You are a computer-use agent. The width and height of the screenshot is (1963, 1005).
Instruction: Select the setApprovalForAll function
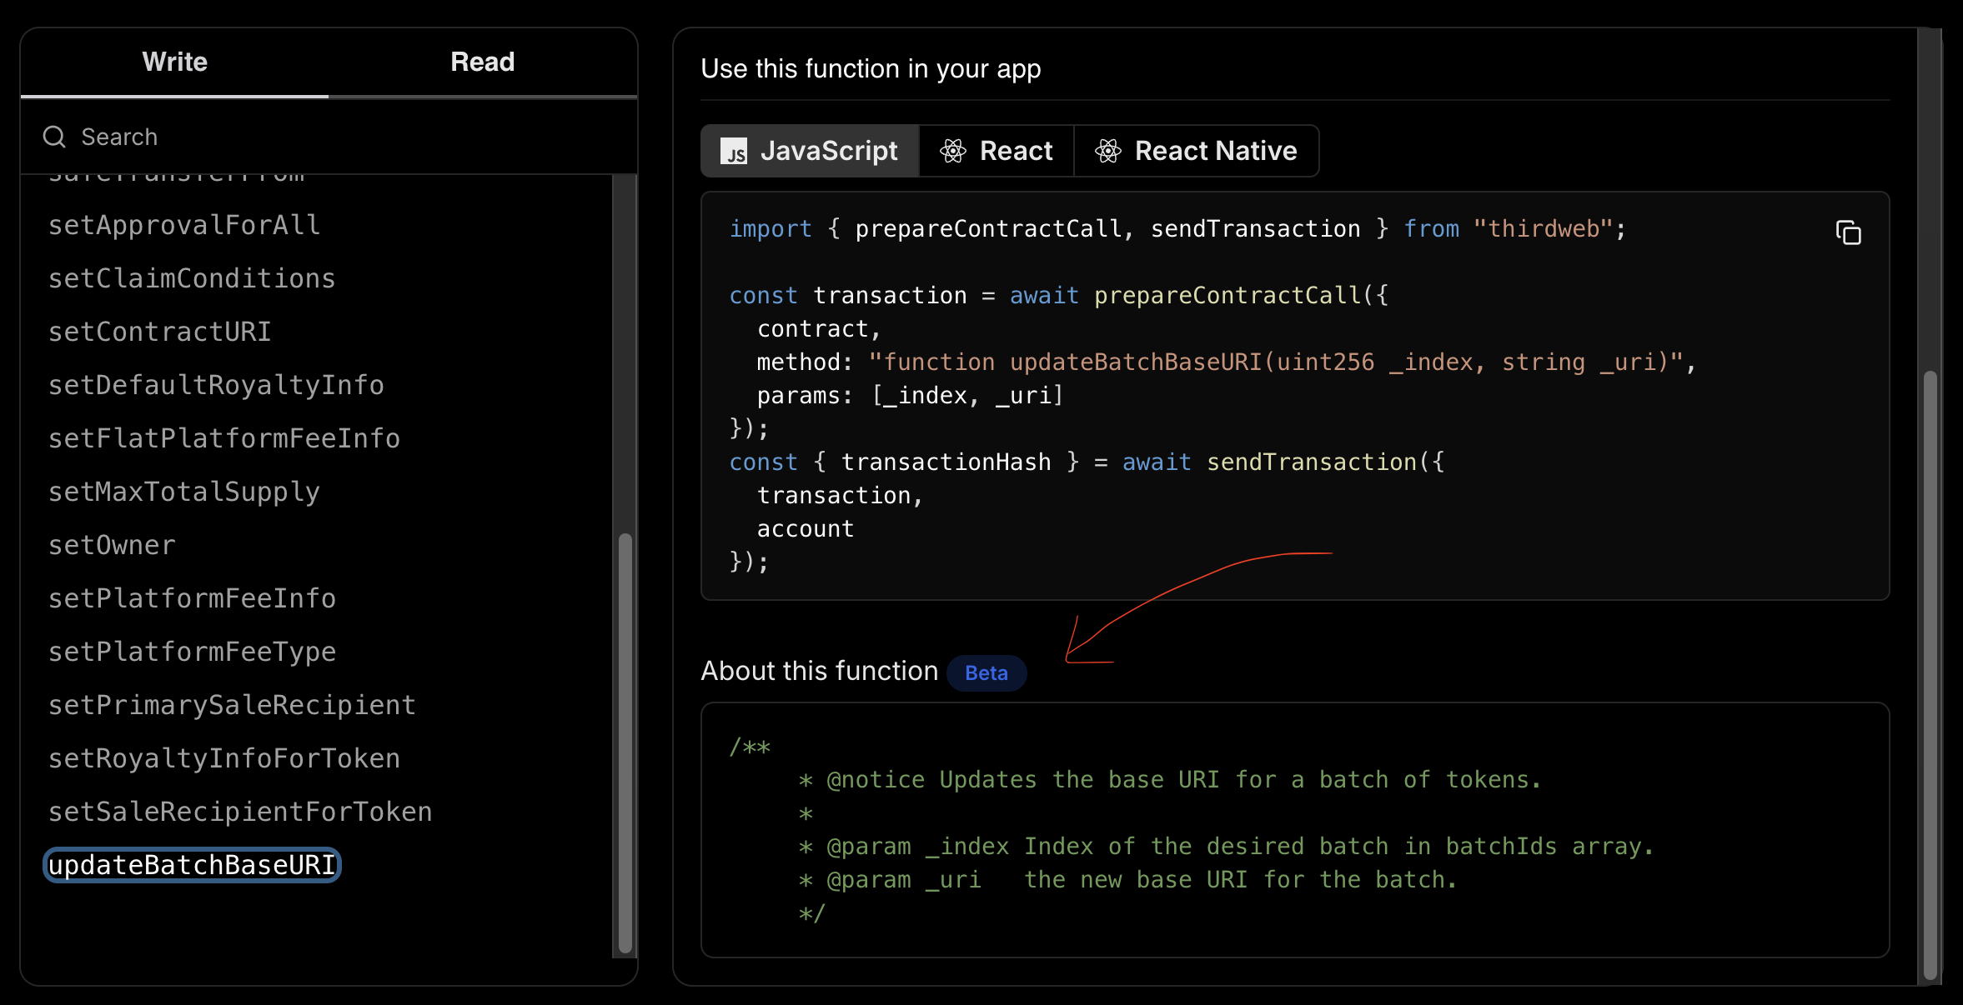pos(184,225)
